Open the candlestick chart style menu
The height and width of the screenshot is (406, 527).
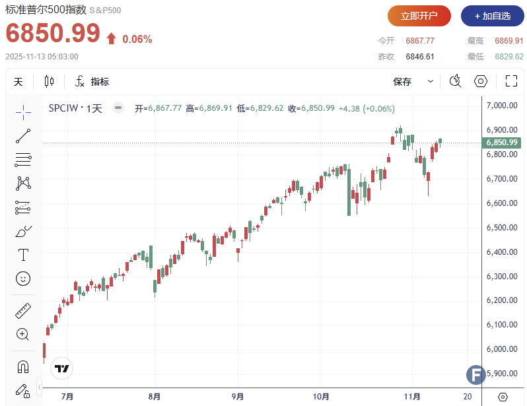click(x=49, y=82)
